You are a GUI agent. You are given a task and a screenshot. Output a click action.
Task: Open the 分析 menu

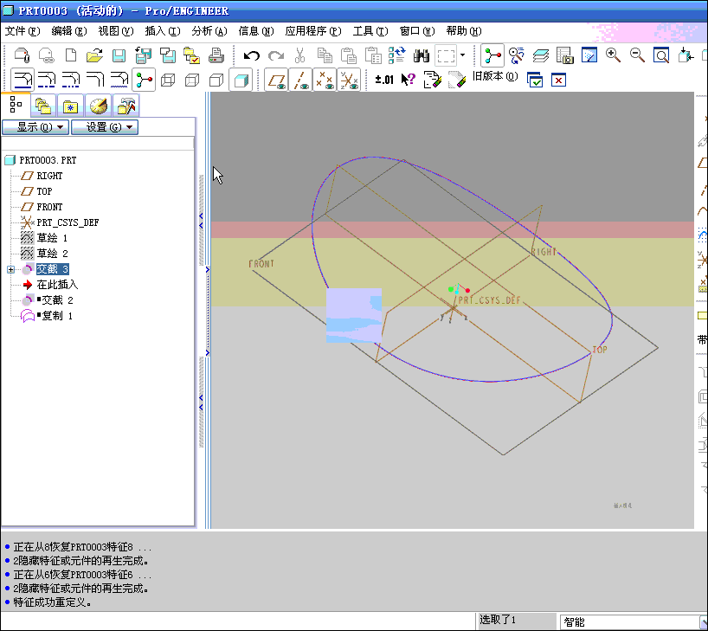[209, 31]
